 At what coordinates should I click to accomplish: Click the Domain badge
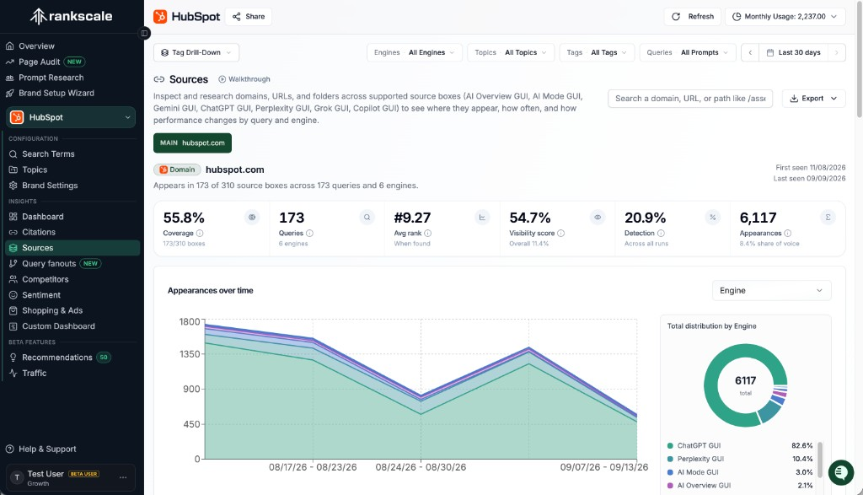pos(177,169)
